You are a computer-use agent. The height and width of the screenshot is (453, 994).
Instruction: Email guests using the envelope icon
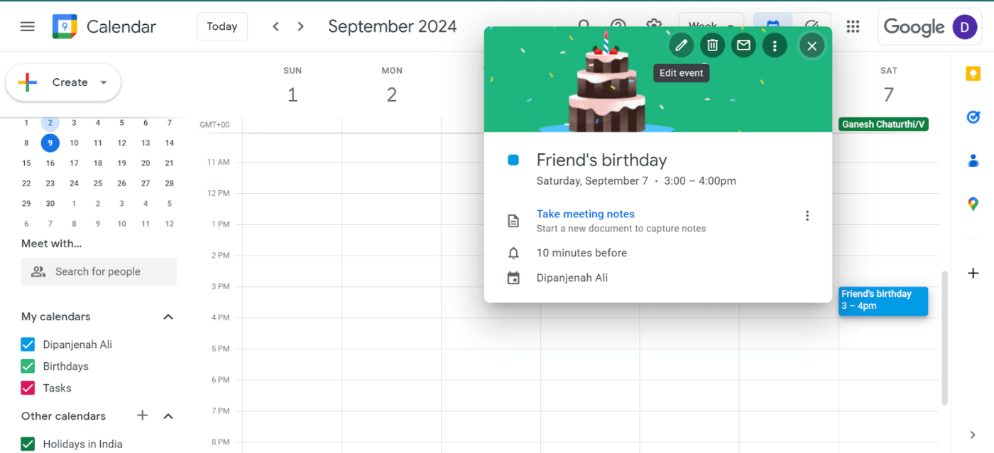coord(743,45)
